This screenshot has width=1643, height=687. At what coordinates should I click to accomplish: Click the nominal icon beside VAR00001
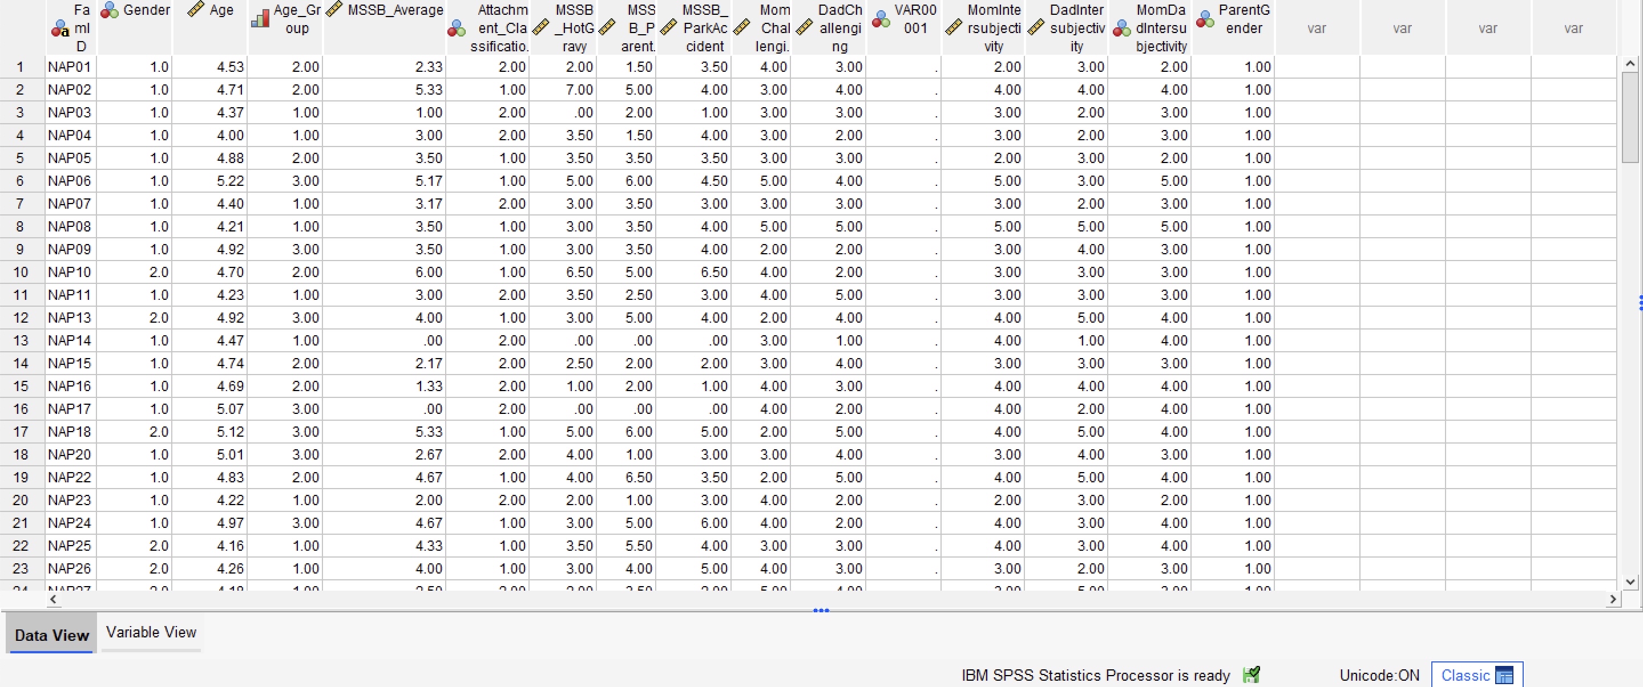[881, 19]
